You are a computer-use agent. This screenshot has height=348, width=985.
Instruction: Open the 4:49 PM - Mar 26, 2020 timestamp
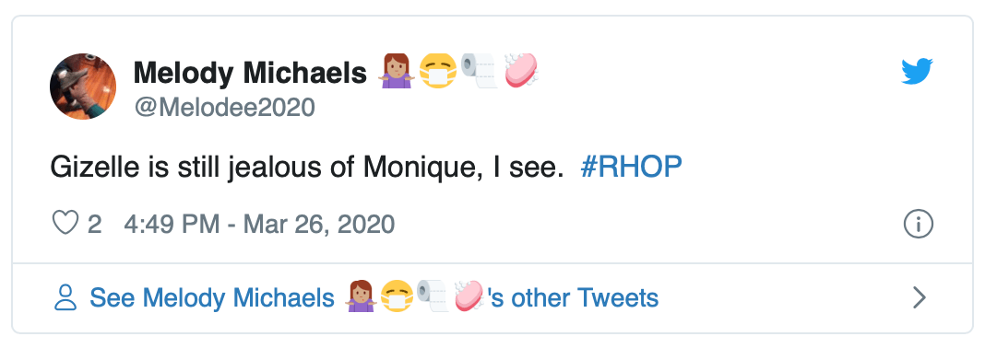tap(259, 224)
